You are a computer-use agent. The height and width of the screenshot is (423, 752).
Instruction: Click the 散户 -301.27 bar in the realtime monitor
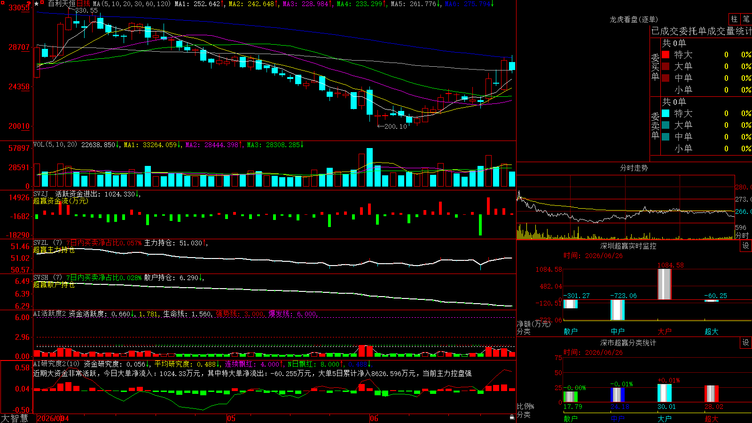pos(571,304)
